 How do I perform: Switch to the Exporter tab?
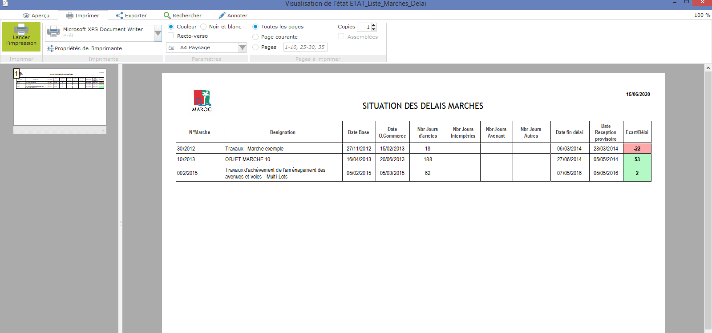coord(131,16)
